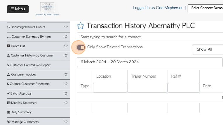Screen dimensions: 223x125
Task: Star the Recurring/Blanket Orders menu item
Action: 66,27
